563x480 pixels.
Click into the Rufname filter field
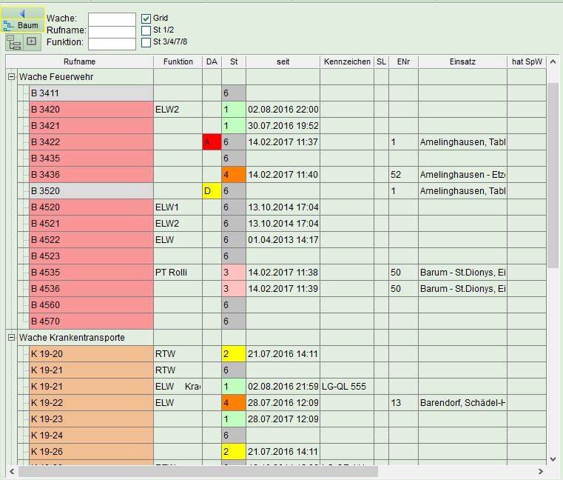tap(112, 31)
